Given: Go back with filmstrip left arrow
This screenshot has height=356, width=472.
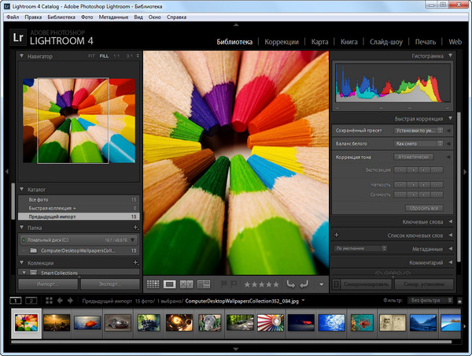Looking at the screenshot, I should [x=60, y=301].
